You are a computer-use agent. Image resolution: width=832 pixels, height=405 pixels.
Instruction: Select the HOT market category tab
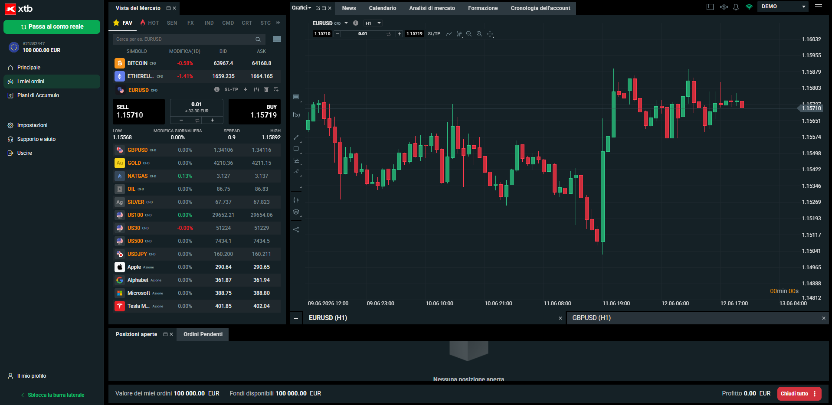point(150,23)
